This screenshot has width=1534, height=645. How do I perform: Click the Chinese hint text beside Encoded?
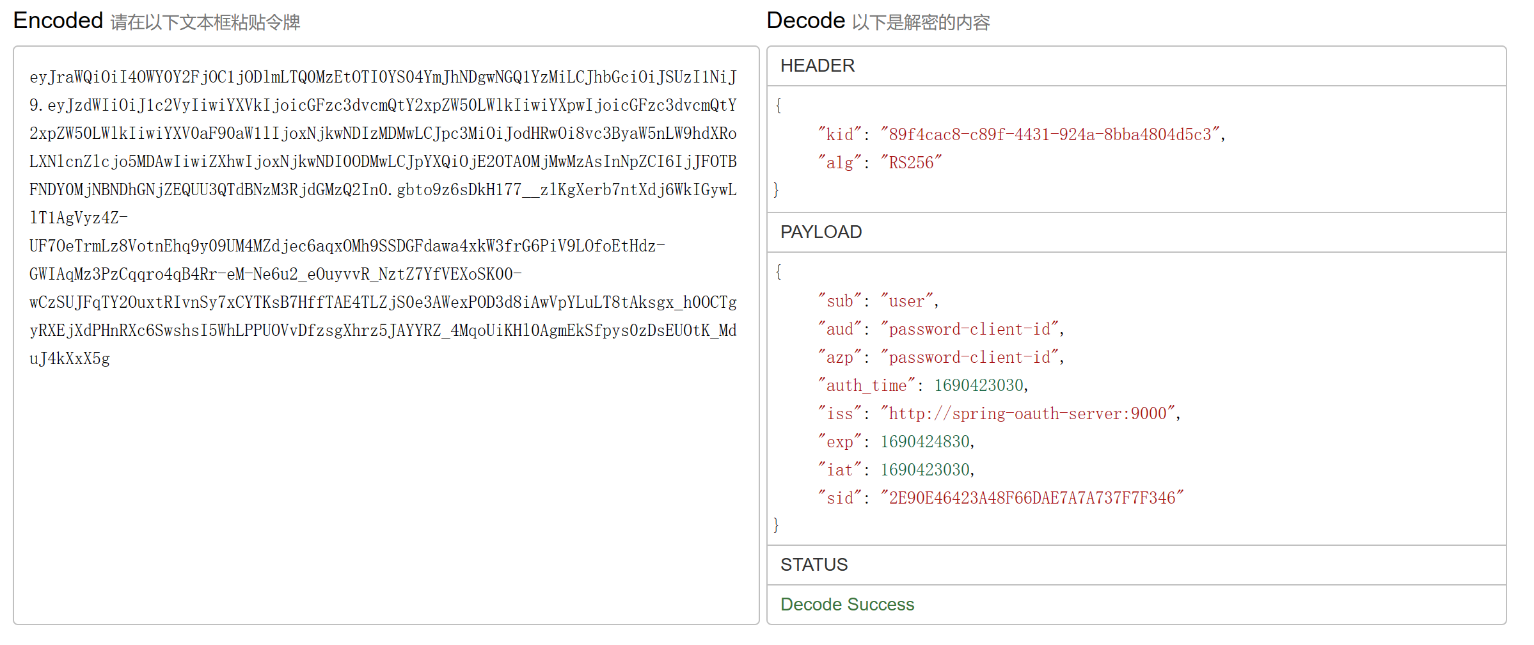coord(205,22)
